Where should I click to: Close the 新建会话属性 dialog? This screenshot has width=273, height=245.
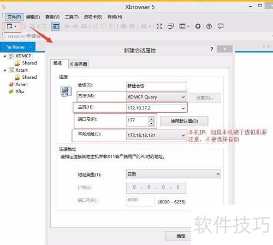pos(225,49)
